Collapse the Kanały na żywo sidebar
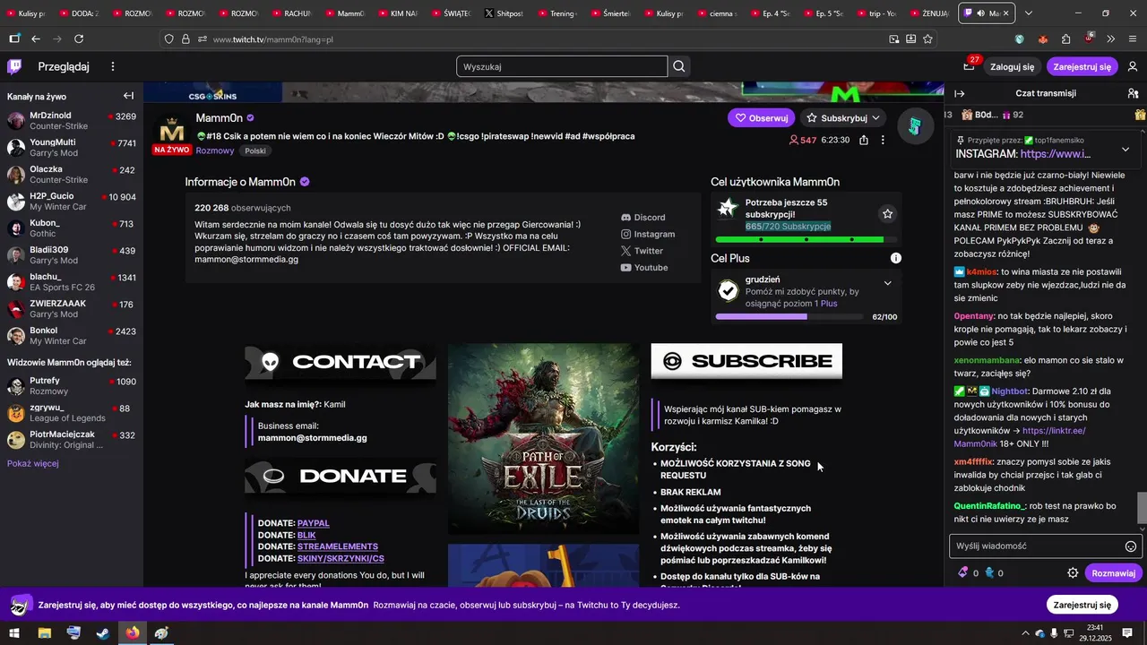 128,96
